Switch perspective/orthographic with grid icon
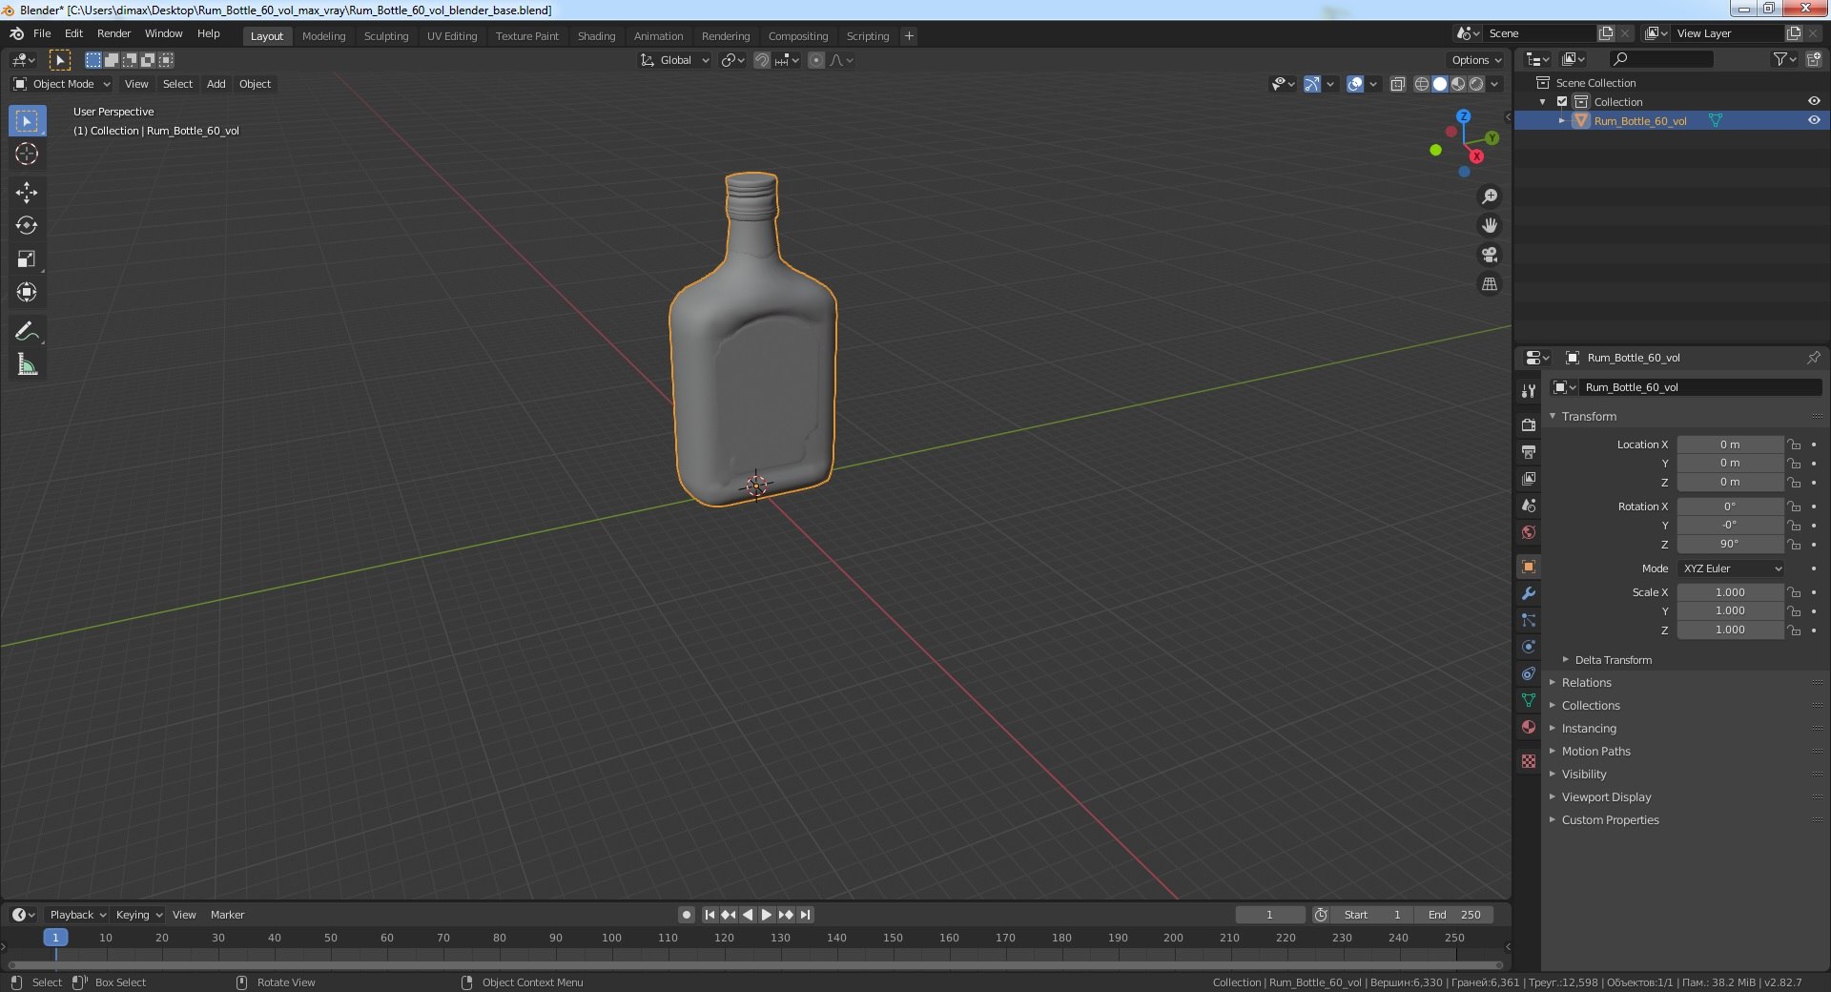 (x=1489, y=284)
